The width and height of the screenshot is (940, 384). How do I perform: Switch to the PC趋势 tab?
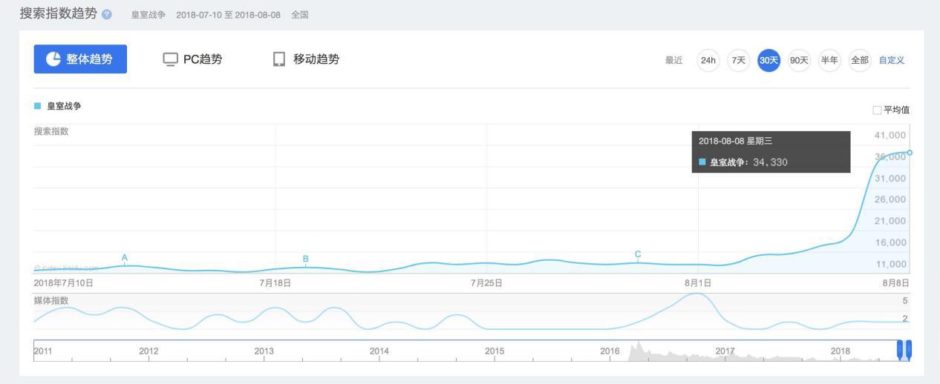point(192,59)
